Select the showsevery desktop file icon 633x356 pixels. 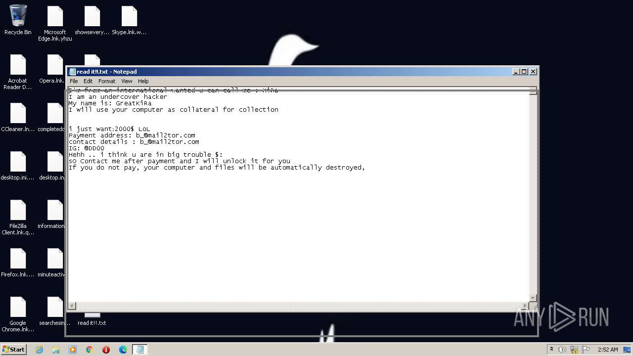pyautogui.click(x=92, y=20)
